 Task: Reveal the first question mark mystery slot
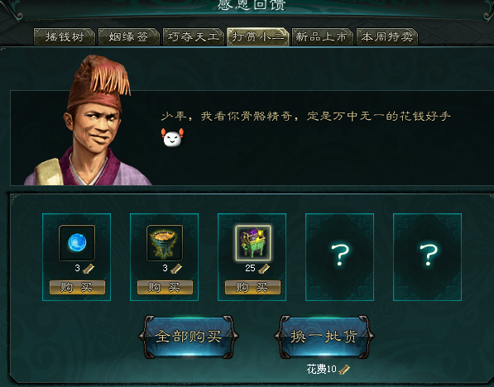coord(339,257)
